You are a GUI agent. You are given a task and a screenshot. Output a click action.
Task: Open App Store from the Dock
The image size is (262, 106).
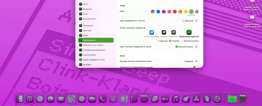point(196,99)
